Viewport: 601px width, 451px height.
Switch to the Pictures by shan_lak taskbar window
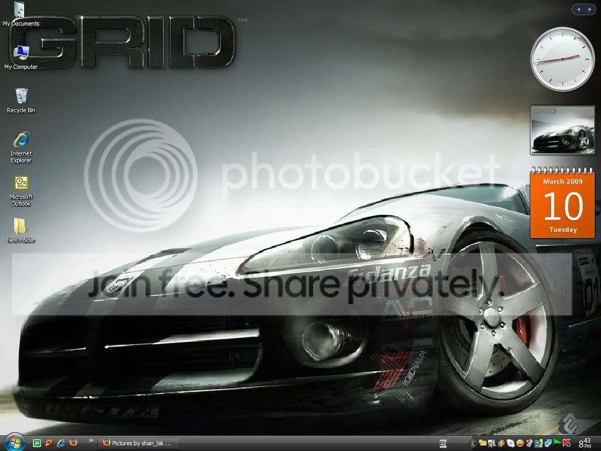[137, 443]
